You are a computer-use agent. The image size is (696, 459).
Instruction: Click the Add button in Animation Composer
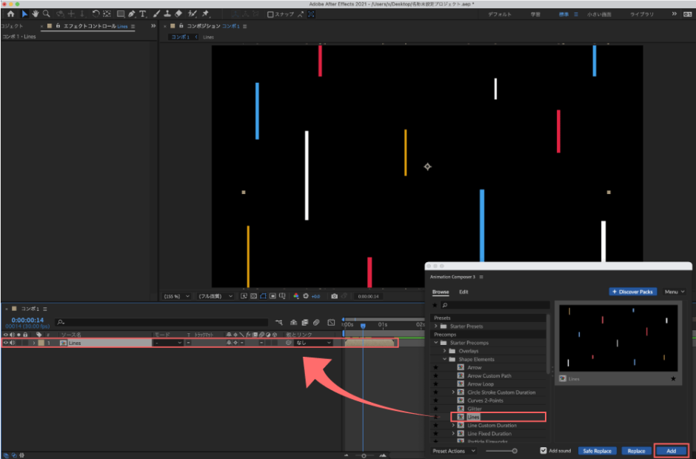point(671,451)
